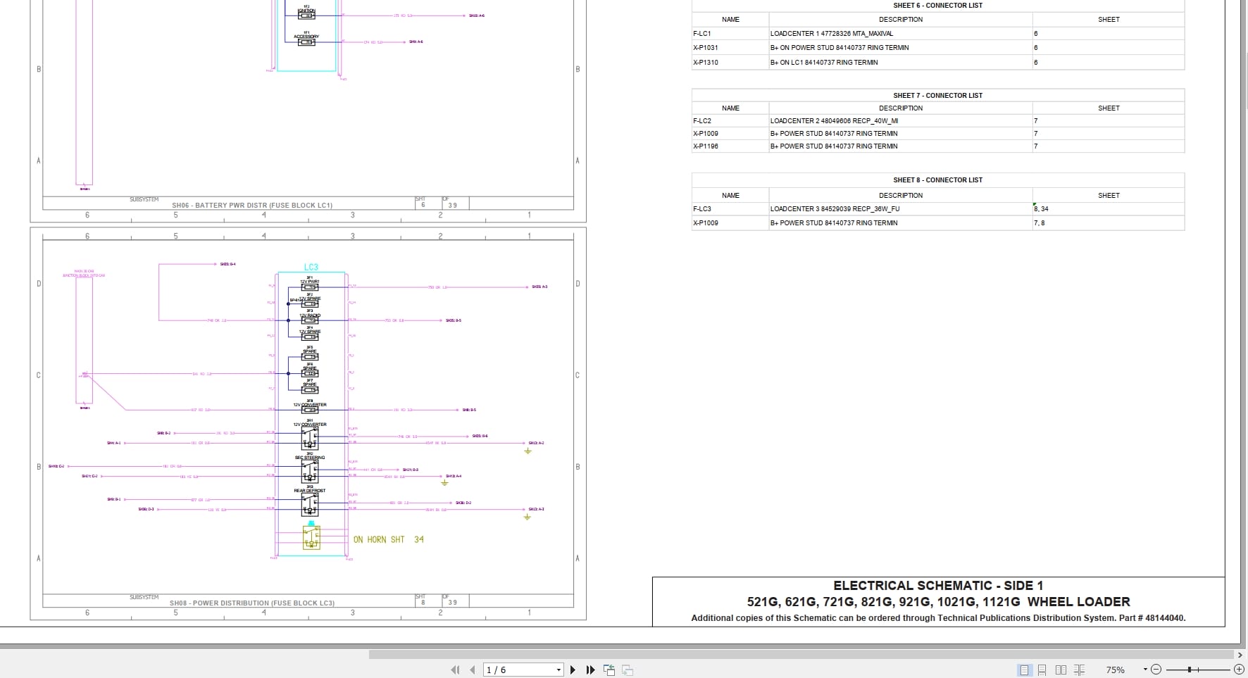Viewport: 1248px width, 678px height.
Task: Jump to the last page
Action: [x=590, y=670]
